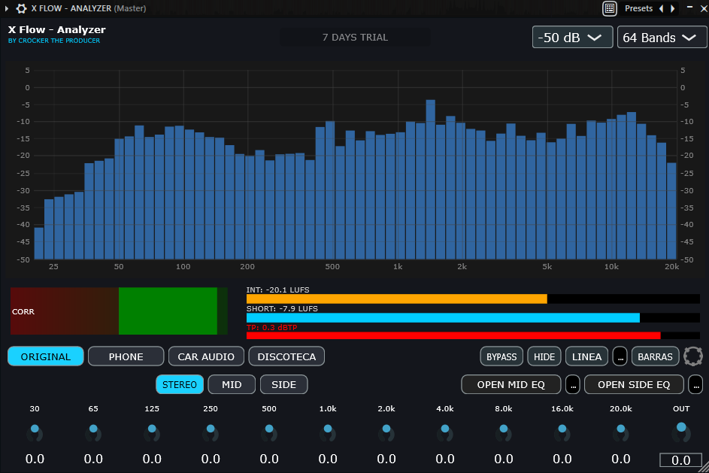The image size is (709, 473).
Task: Switch to SIDE channel view
Action: [x=284, y=384]
